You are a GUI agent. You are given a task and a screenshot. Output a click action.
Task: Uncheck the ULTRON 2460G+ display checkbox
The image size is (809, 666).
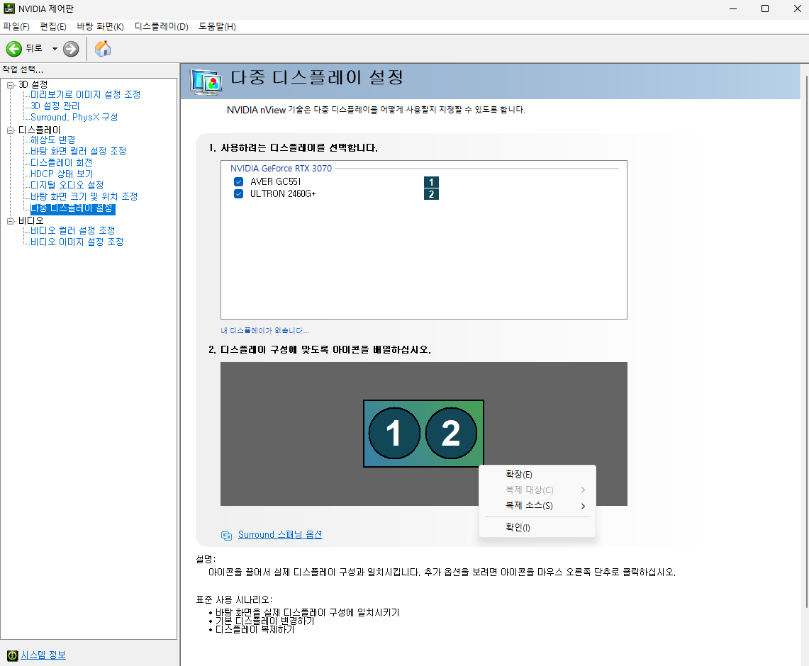[238, 194]
